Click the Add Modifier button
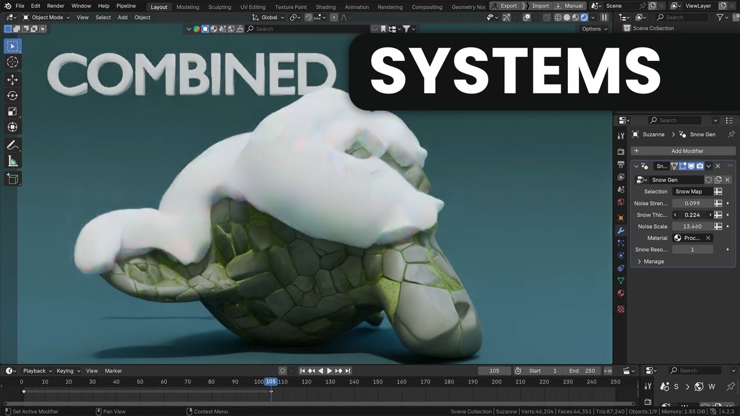740x416 pixels. (x=683, y=150)
